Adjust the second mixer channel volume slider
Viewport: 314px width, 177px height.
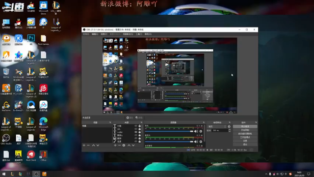[x=169, y=142]
